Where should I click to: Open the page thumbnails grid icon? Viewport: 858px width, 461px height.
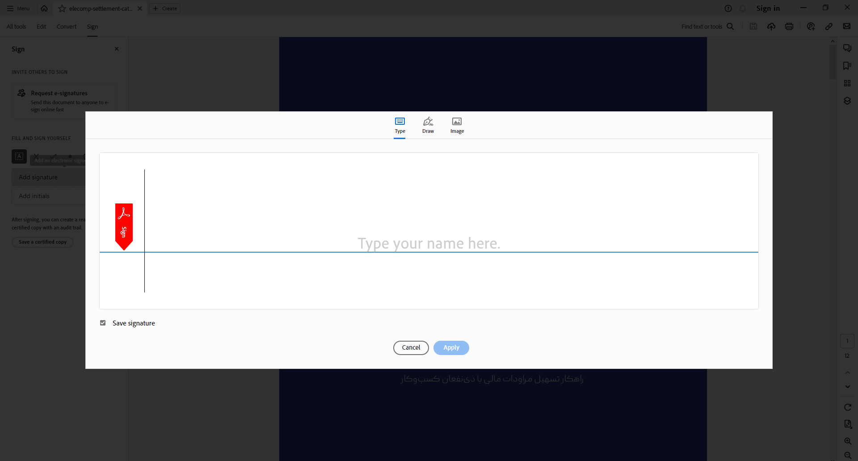847,83
